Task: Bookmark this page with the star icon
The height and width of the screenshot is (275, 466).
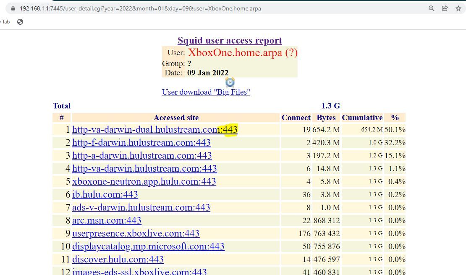Action: [x=458, y=8]
